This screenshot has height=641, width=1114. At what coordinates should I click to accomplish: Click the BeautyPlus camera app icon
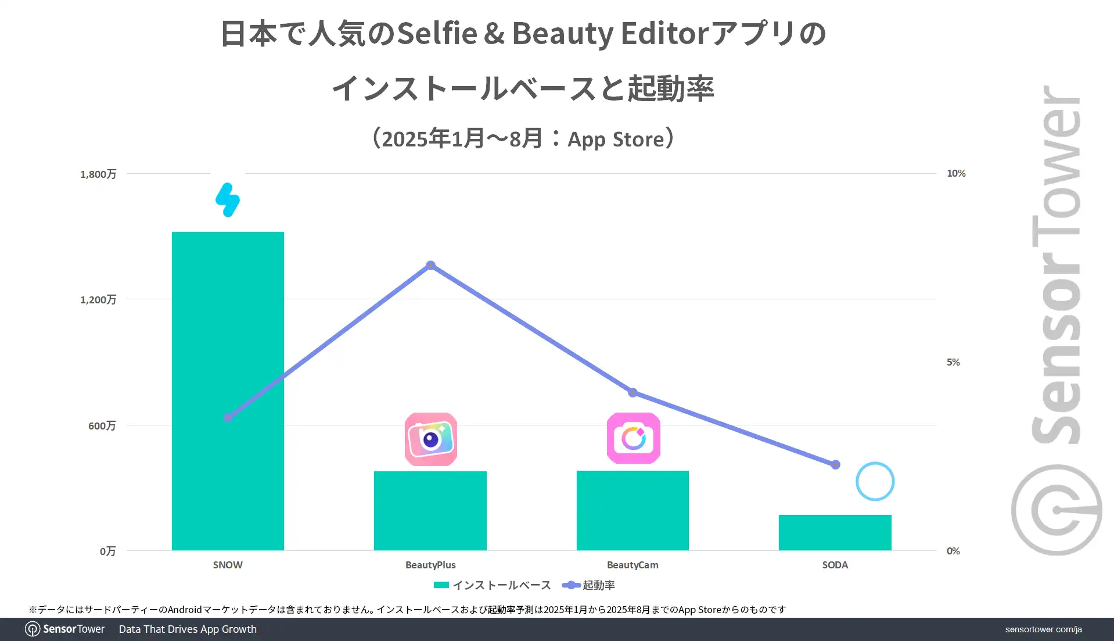point(431,439)
